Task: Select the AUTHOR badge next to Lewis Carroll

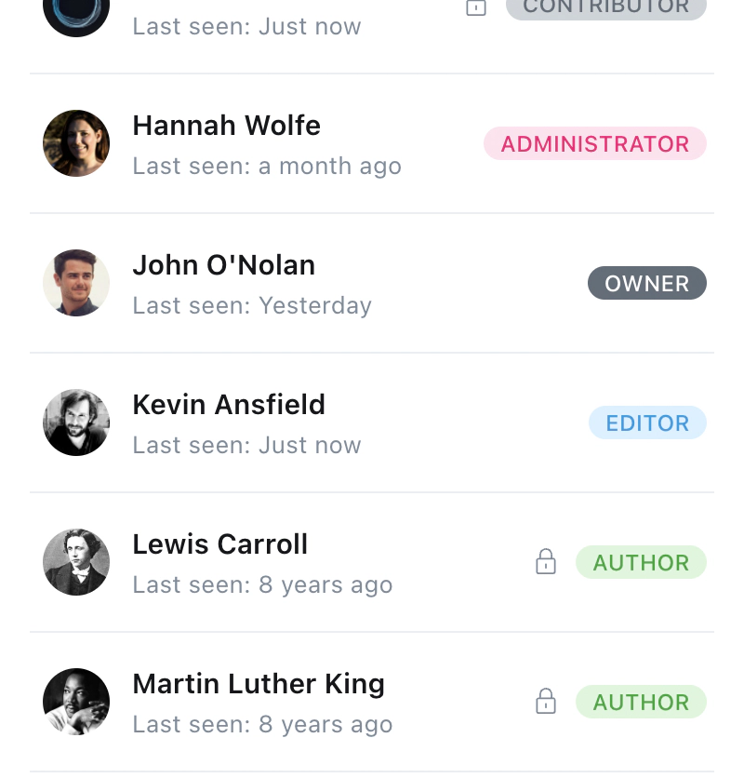Action: pyautogui.click(x=641, y=562)
